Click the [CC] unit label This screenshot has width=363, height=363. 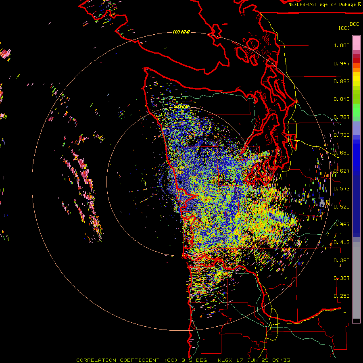tap(344, 28)
